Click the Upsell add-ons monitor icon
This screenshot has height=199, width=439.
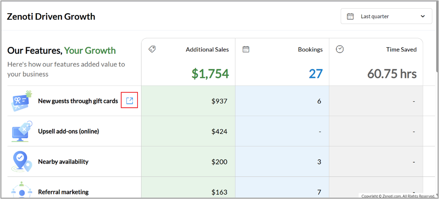tap(21, 131)
